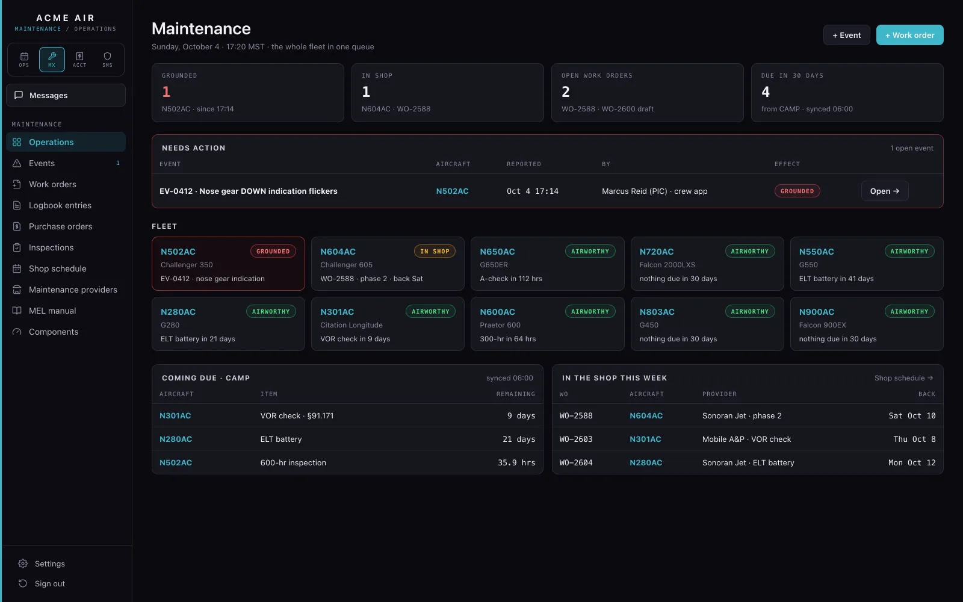Viewport: 963px width, 602px height.
Task: Click the Logbook entries document icon
Action: coord(17,205)
